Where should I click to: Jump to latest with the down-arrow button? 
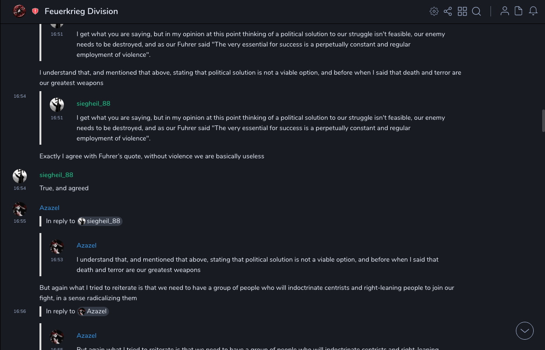(524, 331)
